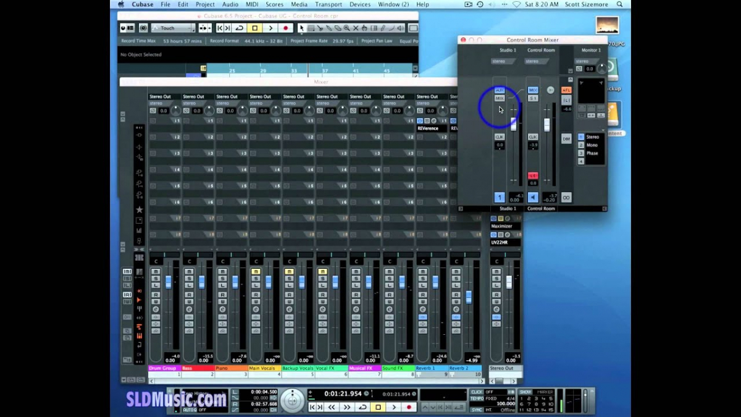
Task: Solo the Bass channel
Action: coord(189,279)
